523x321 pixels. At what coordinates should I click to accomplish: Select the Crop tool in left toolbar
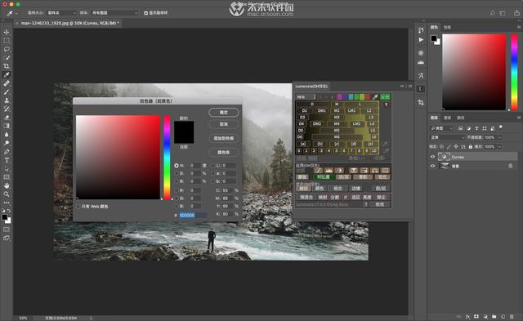coord(7,66)
